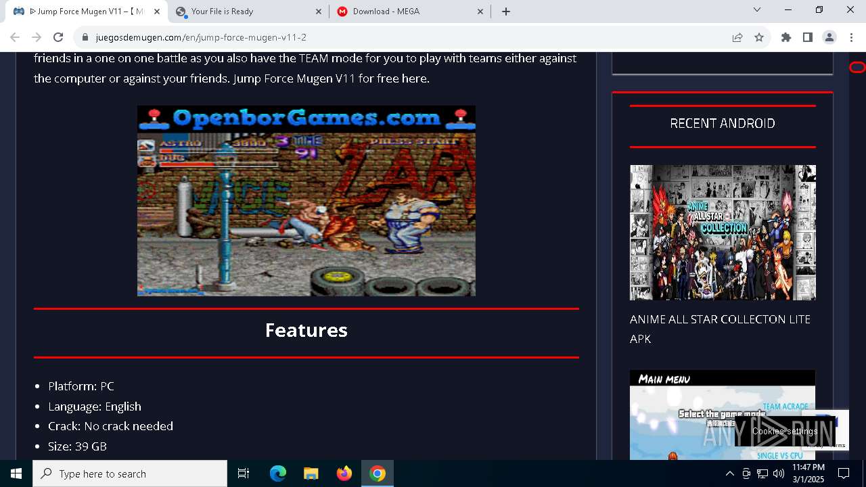
Task: Go back to the previous page
Action: pyautogui.click(x=15, y=37)
